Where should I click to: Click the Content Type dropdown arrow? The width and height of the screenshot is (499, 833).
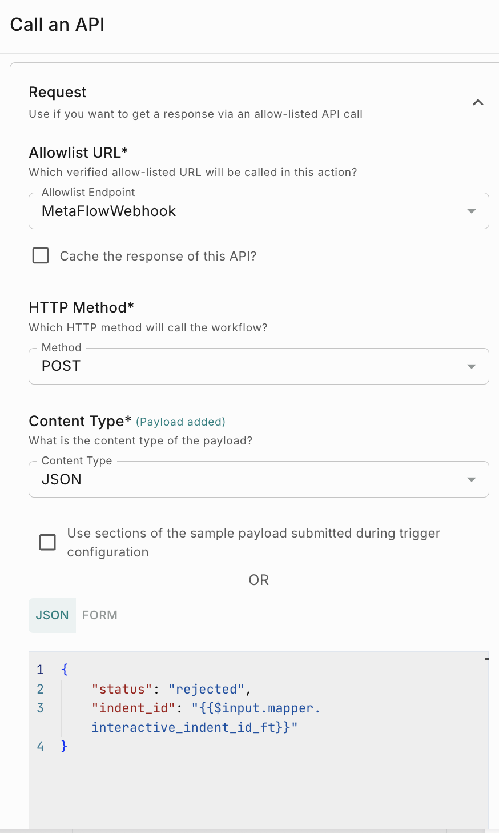tap(472, 479)
